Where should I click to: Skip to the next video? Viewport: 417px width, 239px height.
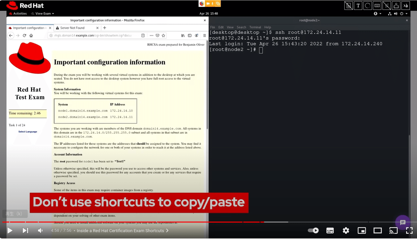(25, 230)
